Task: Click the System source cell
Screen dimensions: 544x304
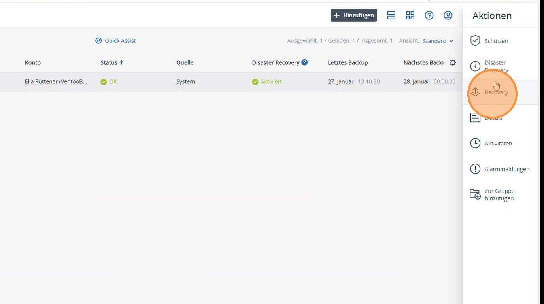Action: pos(185,82)
